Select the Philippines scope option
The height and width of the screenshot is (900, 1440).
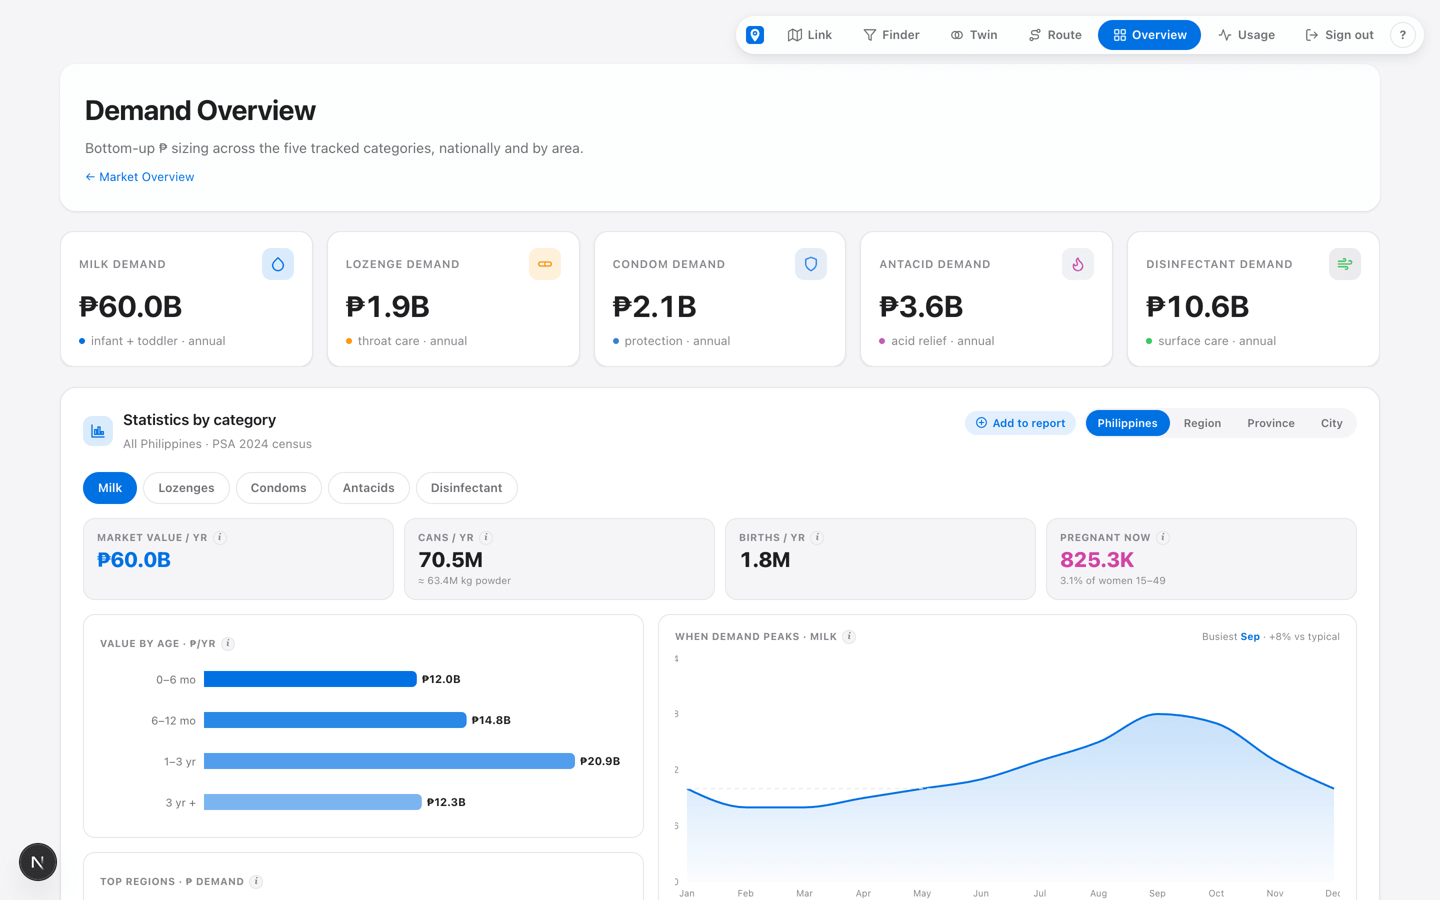[x=1127, y=423]
